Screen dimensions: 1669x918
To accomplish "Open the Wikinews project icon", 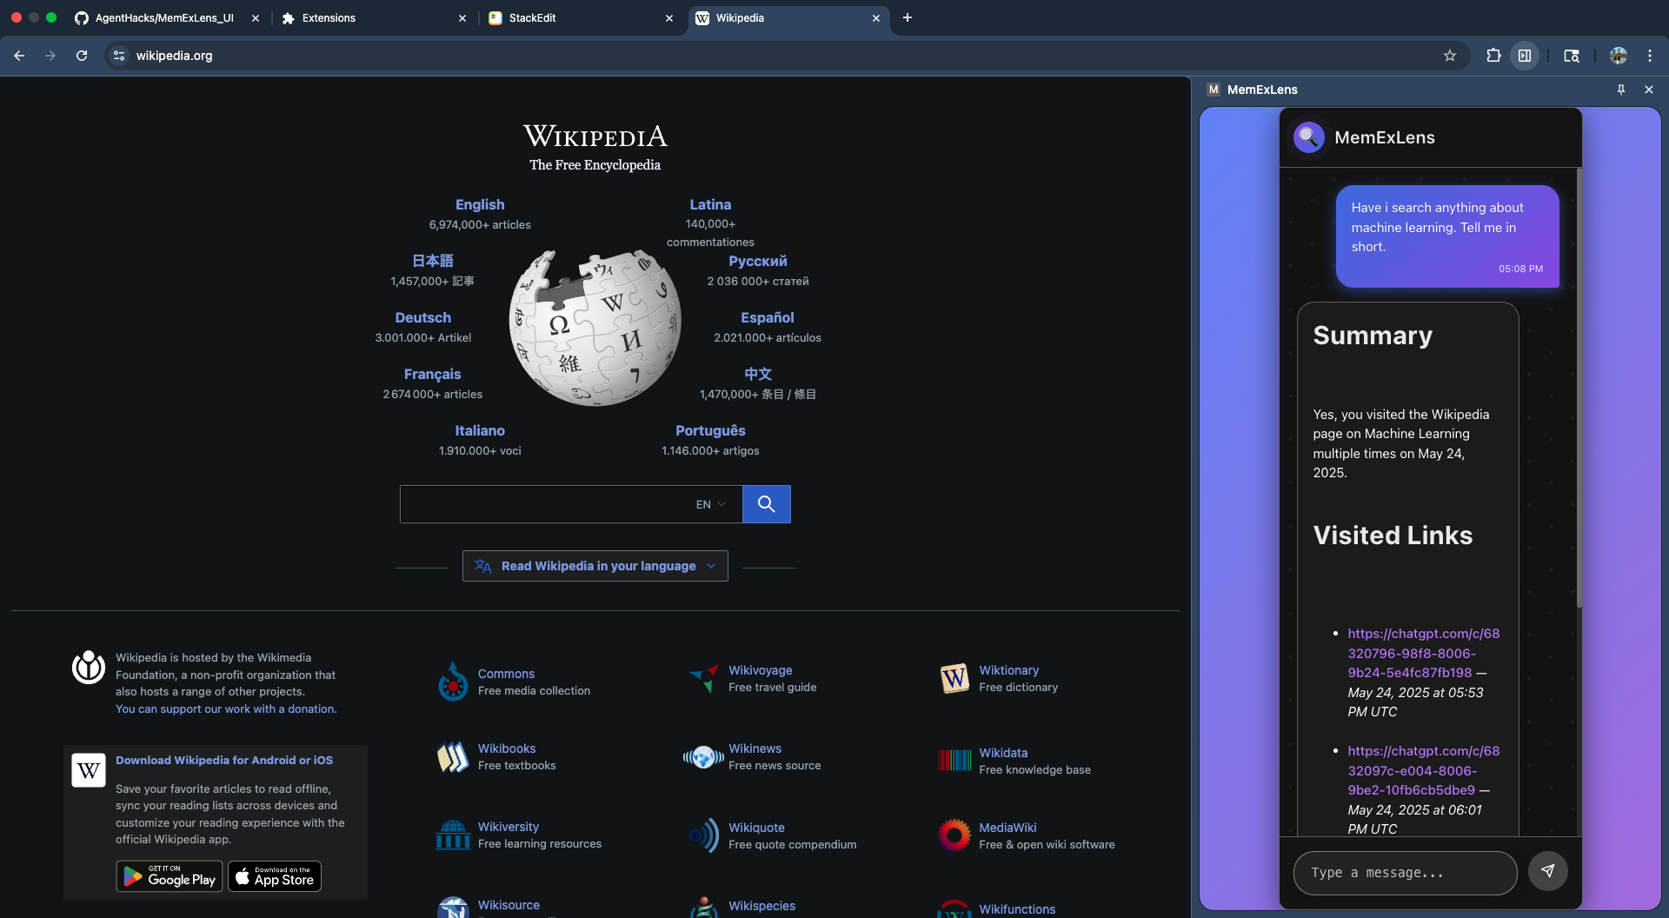I will [704, 757].
